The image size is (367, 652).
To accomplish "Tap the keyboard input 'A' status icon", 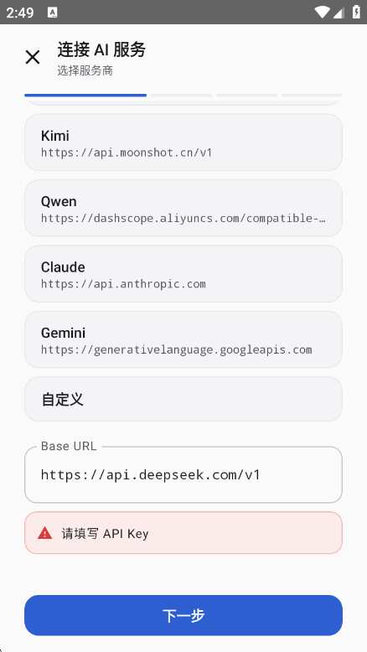I will [53, 13].
